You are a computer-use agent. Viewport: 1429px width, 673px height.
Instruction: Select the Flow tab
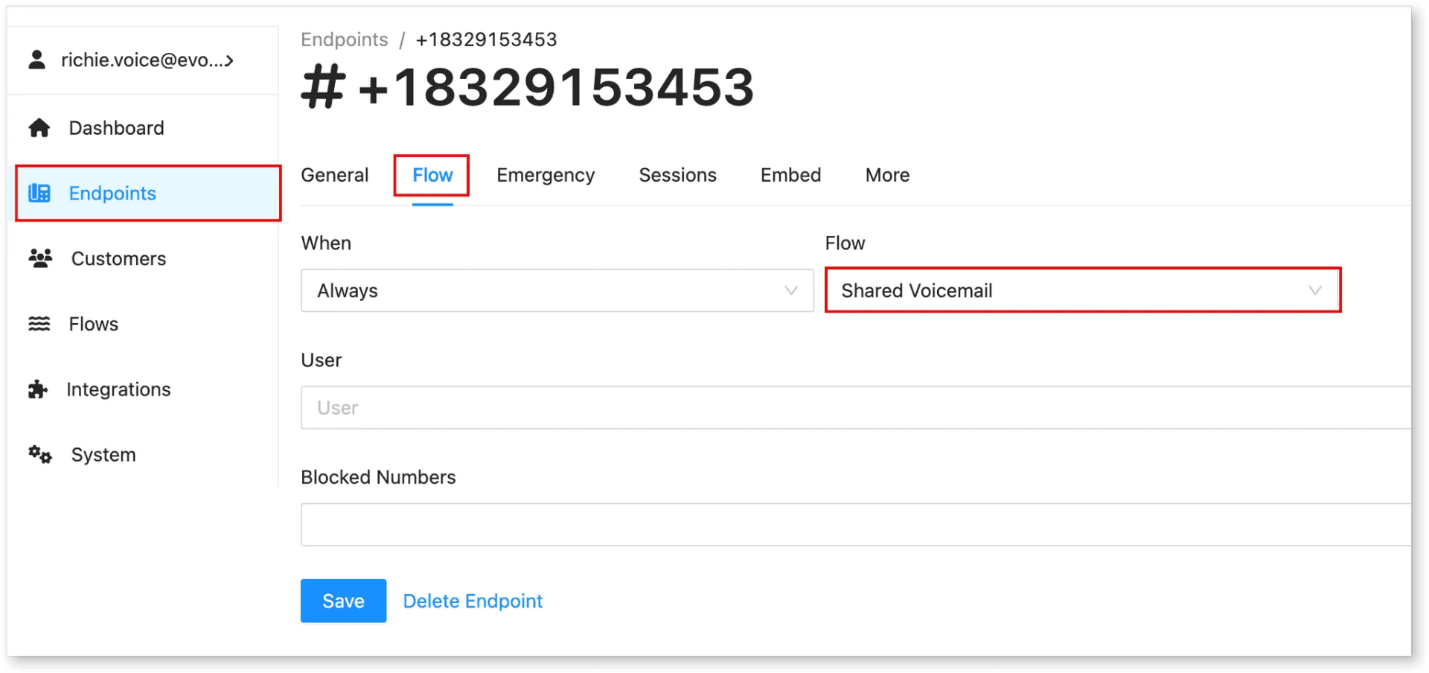432,175
